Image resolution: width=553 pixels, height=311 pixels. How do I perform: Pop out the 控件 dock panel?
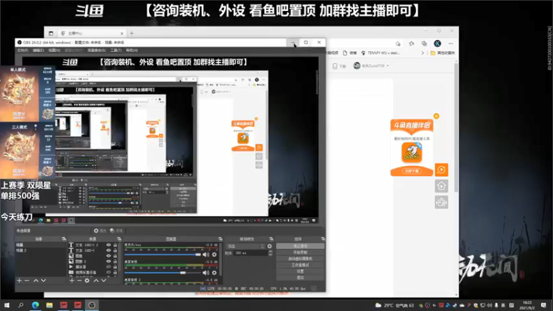click(323, 239)
